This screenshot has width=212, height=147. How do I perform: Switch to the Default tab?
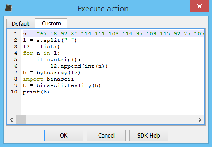point(21,24)
